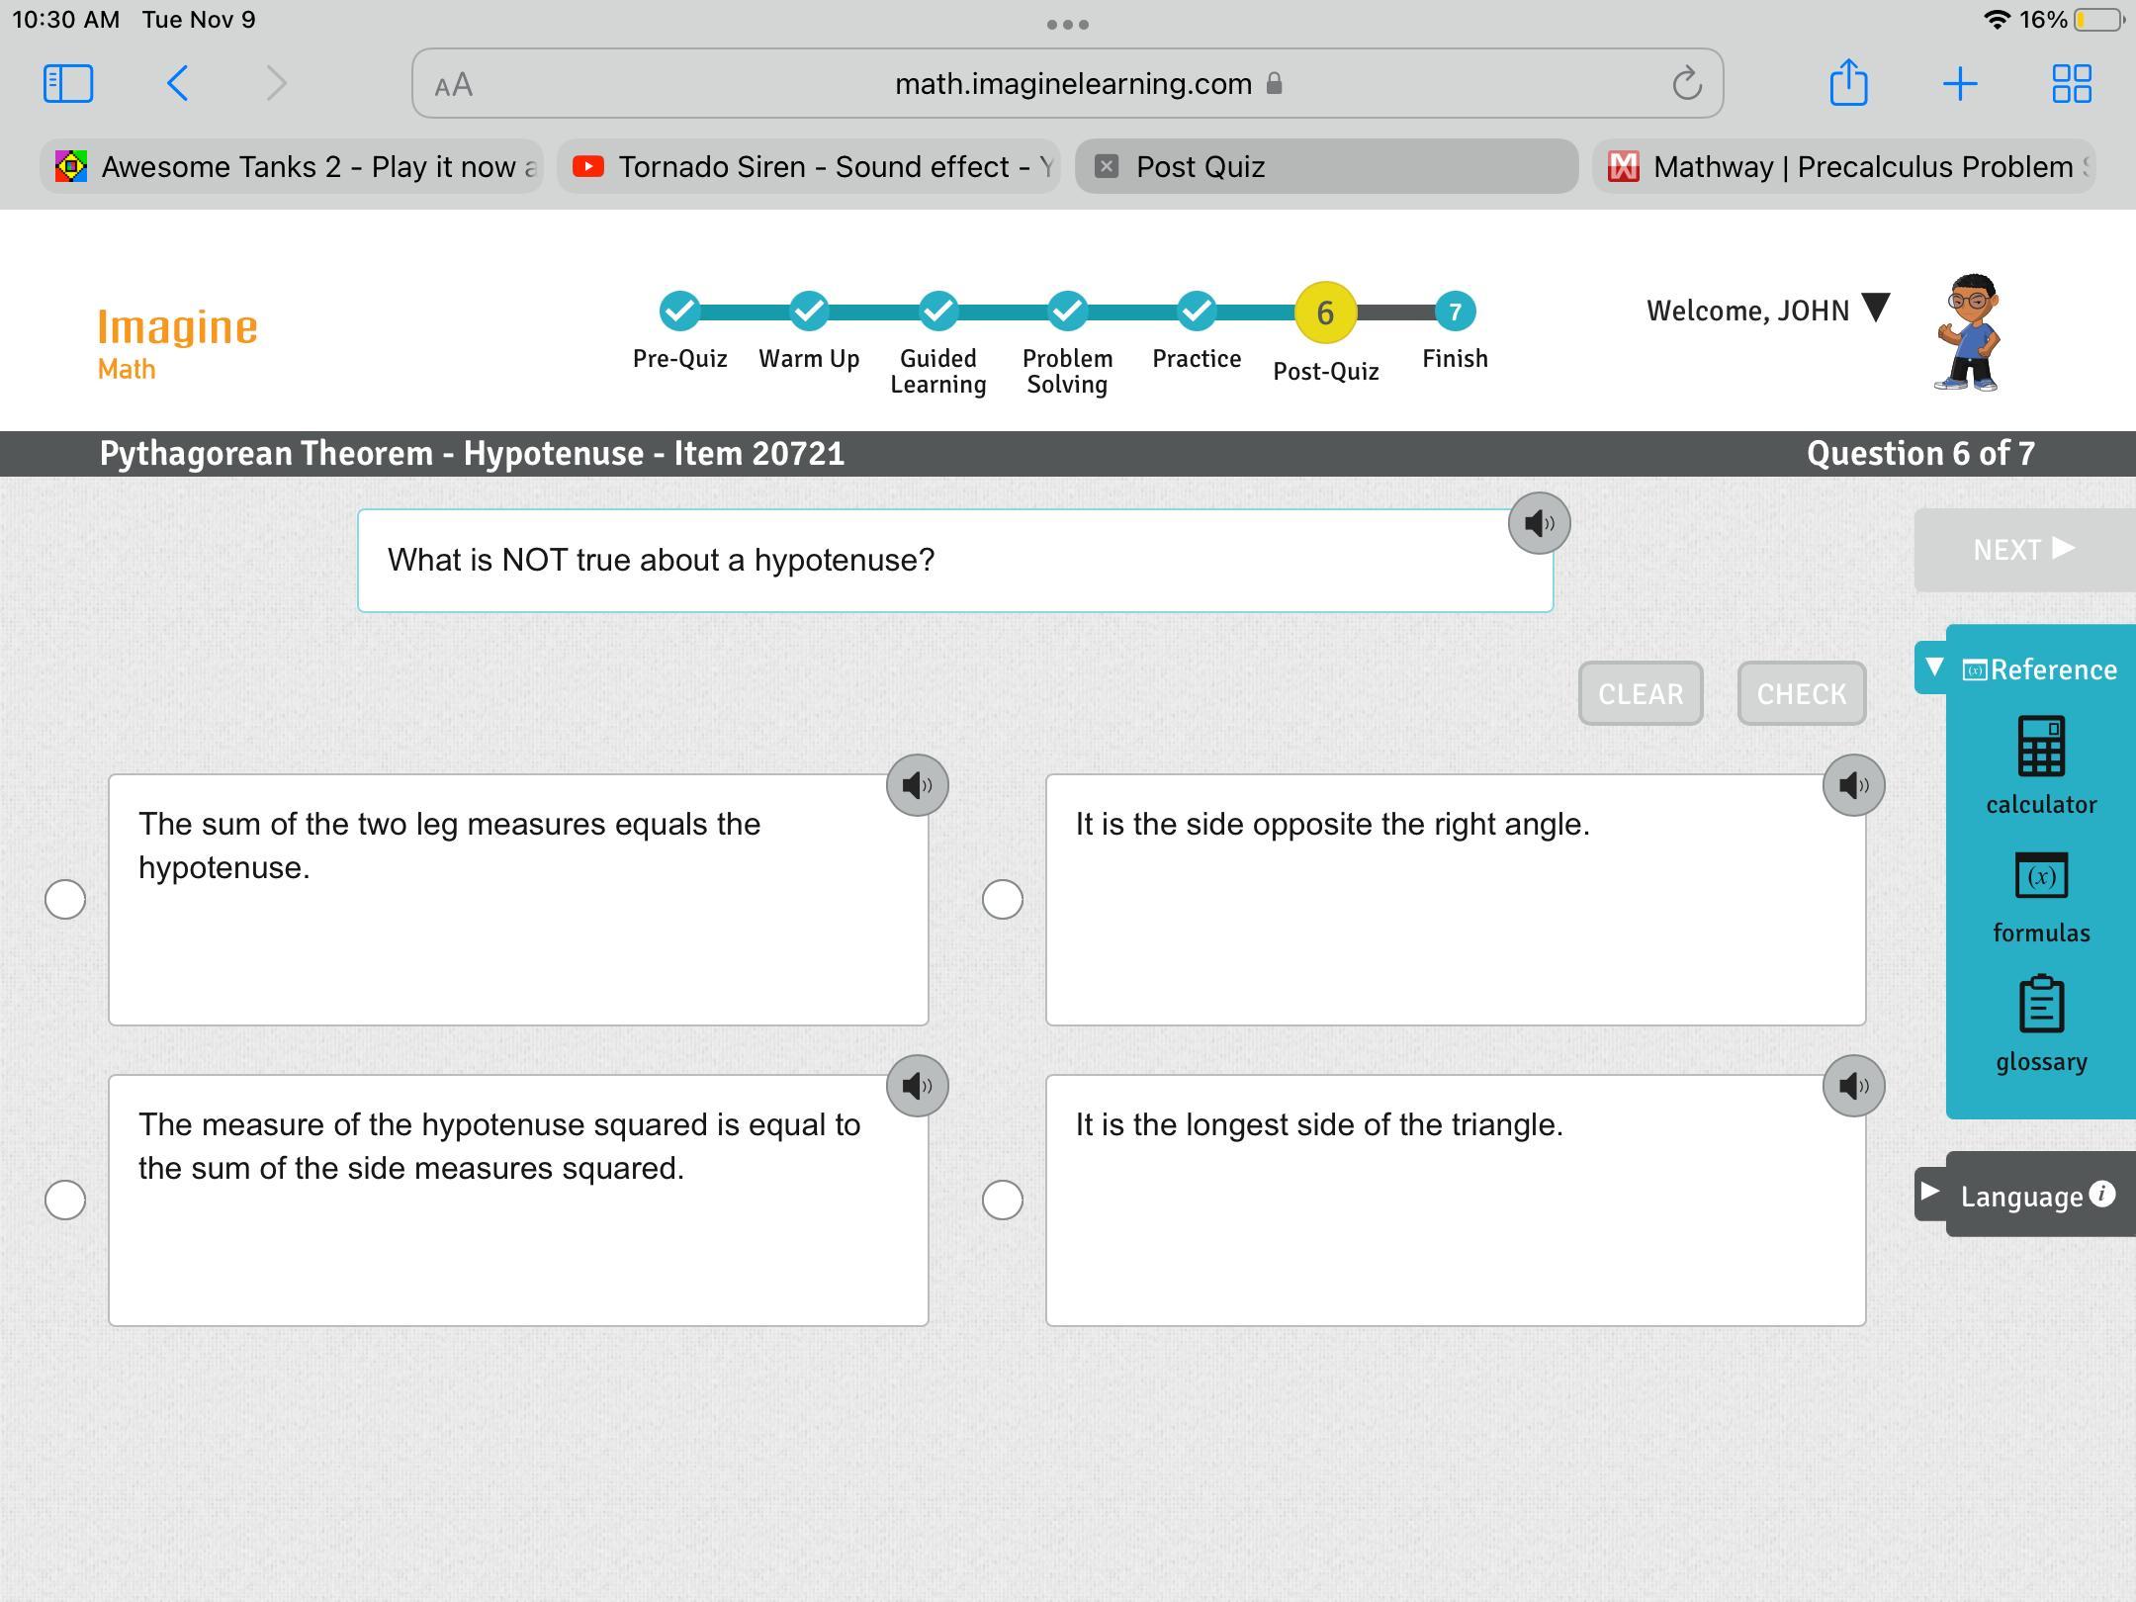Open the formulas reference icon
The image size is (2136, 1602).
(2040, 876)
